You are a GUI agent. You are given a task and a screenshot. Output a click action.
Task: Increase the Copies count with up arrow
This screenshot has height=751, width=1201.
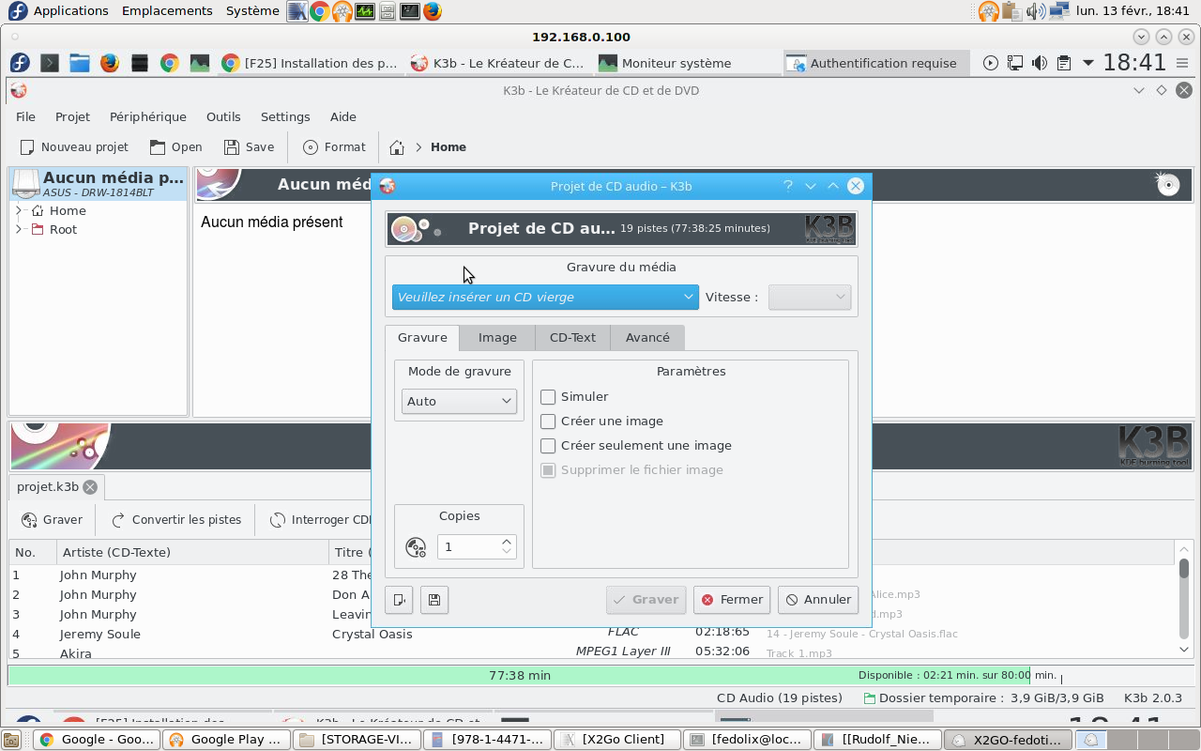tap(507, 541)
